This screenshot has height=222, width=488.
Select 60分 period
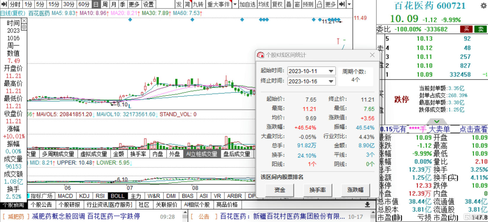pyautogui.click(x=84, y=4)
